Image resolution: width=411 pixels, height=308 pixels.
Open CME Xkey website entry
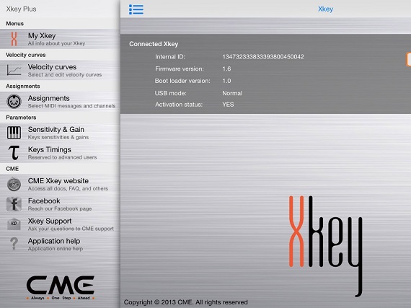pyautogui.click(x=60, y=184)
